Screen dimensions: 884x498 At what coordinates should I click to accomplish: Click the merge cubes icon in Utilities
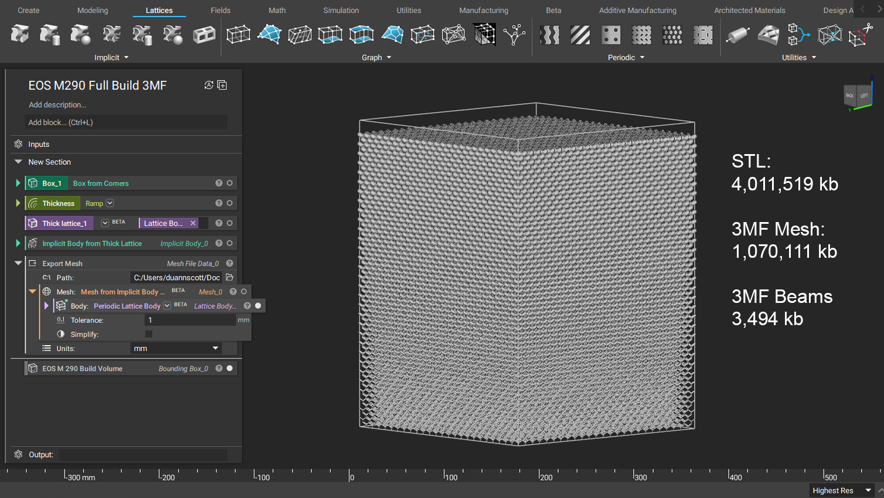pos(798,35)
